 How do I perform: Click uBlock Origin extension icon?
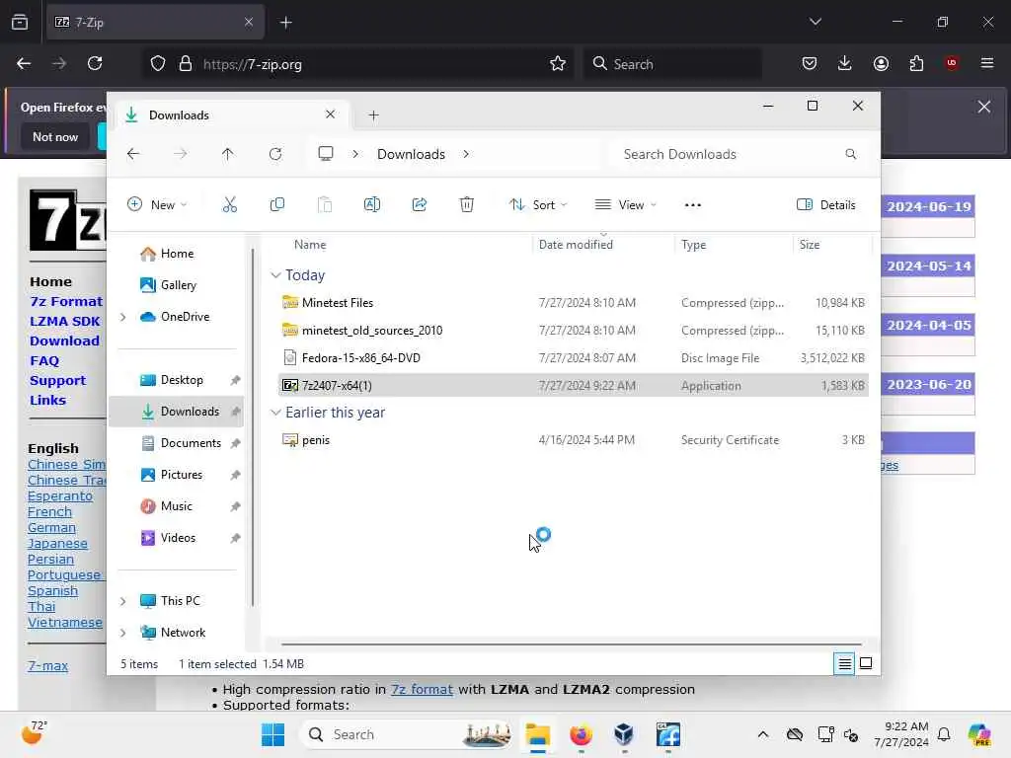pyautogui.click(x=952, y=63)
